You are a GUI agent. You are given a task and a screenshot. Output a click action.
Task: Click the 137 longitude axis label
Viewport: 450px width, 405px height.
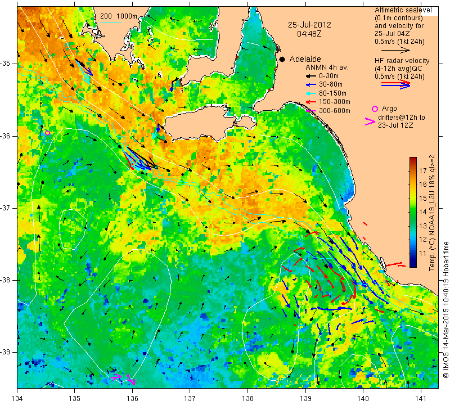coord(190,399)
